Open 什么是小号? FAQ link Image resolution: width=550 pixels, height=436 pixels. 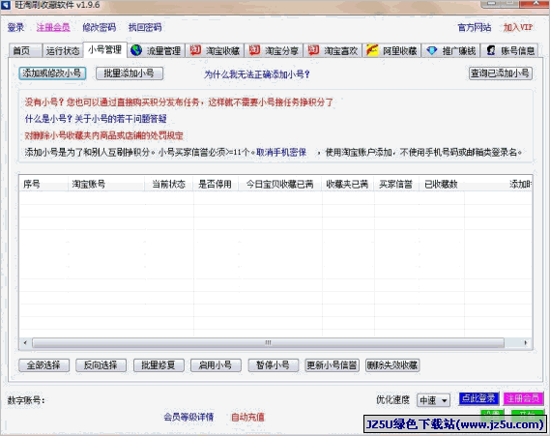pyautogui.click(x=96, y=119)
